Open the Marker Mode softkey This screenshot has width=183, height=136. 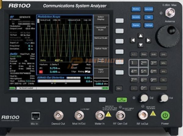click(x=101, y=51)
